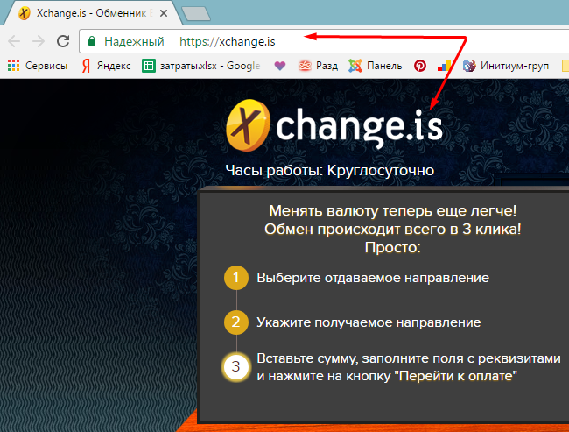The height and width of the screenshot is (432, 569).
Task: Click the green secure padlock icon
Action: coord(92,41)
